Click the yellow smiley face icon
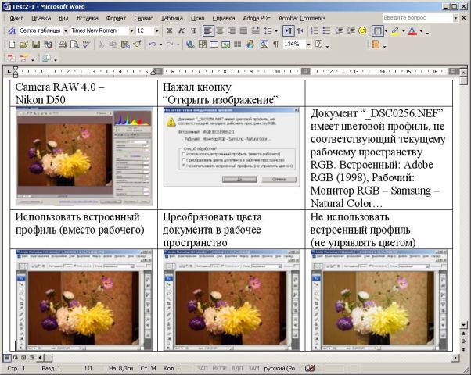This screenshot has height=375, width=471. (x=362, y=31)
